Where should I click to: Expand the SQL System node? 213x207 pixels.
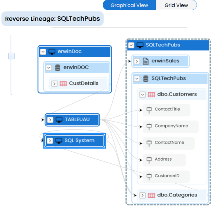[50, 141]
